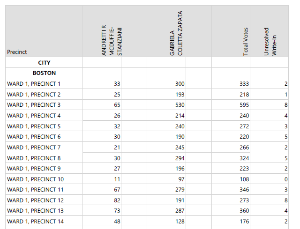
Task: Click the Total Votes cell showing 360
Action: coord(244,211)
